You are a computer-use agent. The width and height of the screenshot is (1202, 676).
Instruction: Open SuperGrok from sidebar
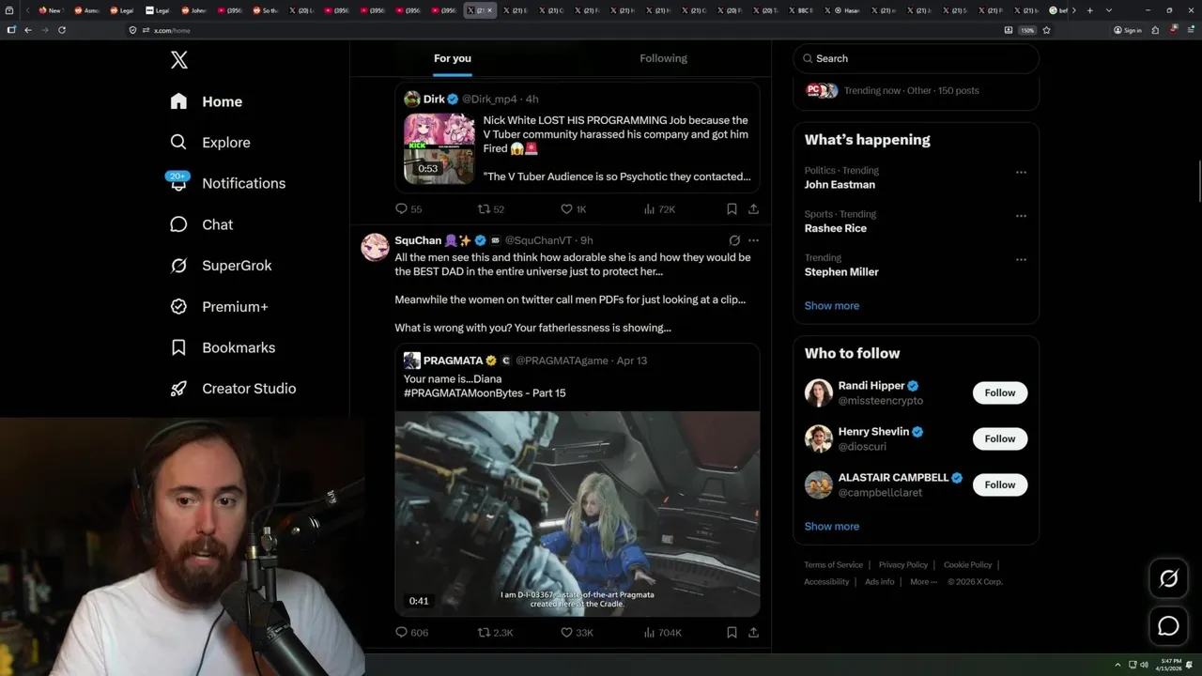point(221,266)
